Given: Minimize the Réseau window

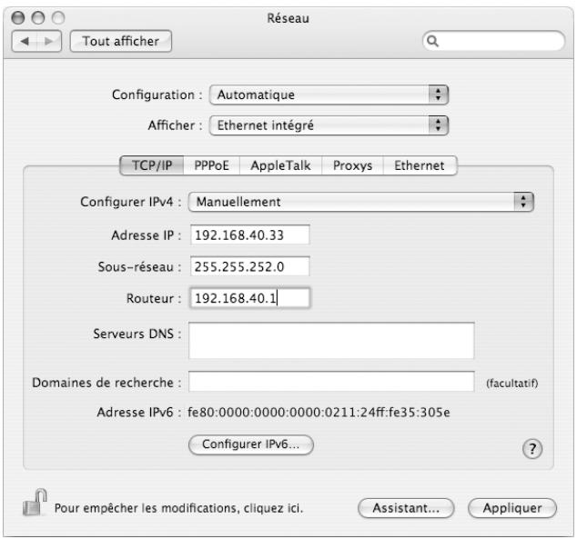Looking at the screenshot, I should 38,17.
